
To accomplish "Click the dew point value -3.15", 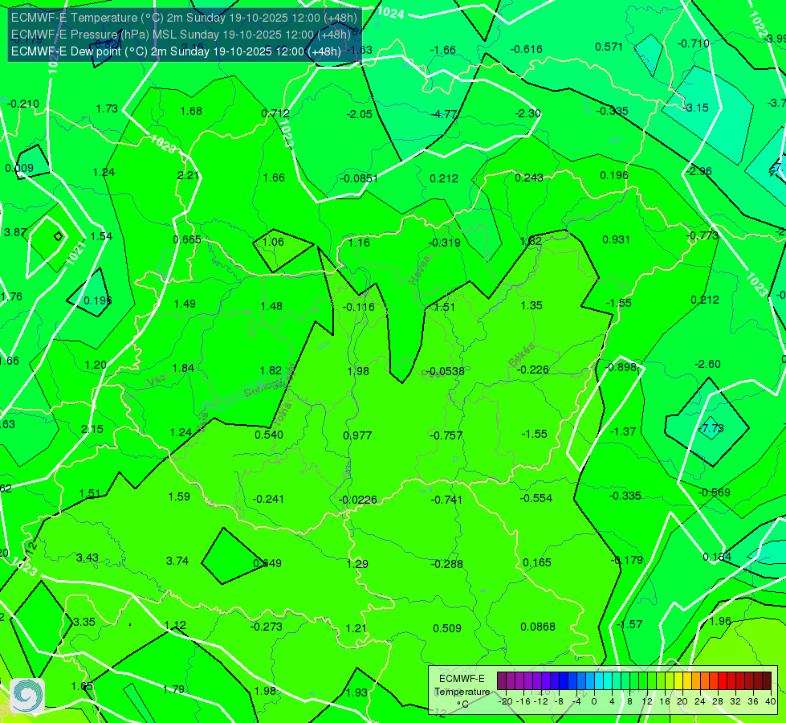I will (x=696, y=108).
